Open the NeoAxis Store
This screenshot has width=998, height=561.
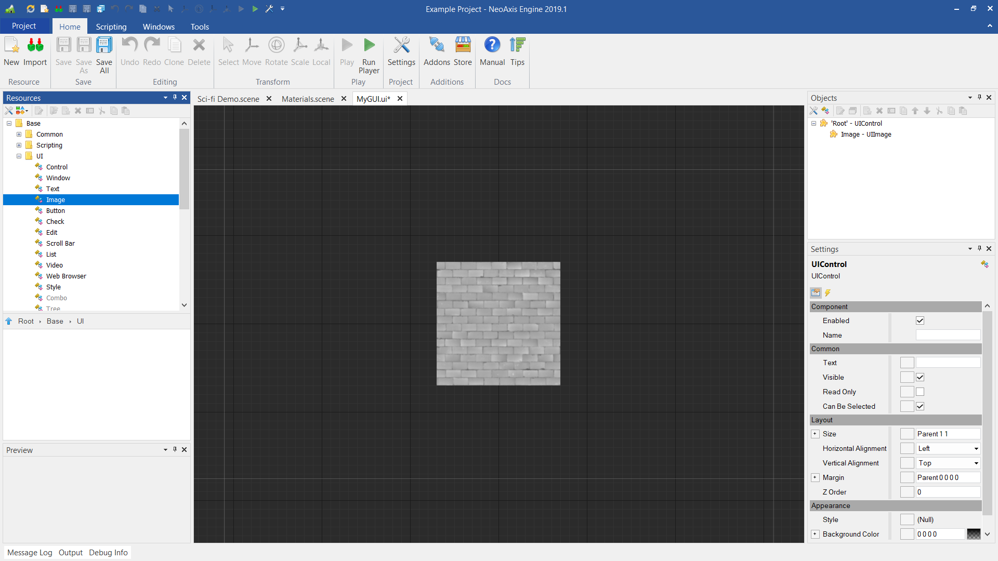463,52
